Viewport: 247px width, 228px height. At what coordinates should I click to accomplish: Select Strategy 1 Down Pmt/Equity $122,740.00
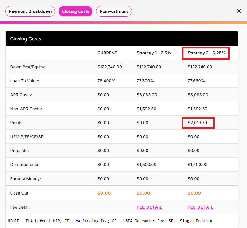[149, 67]
